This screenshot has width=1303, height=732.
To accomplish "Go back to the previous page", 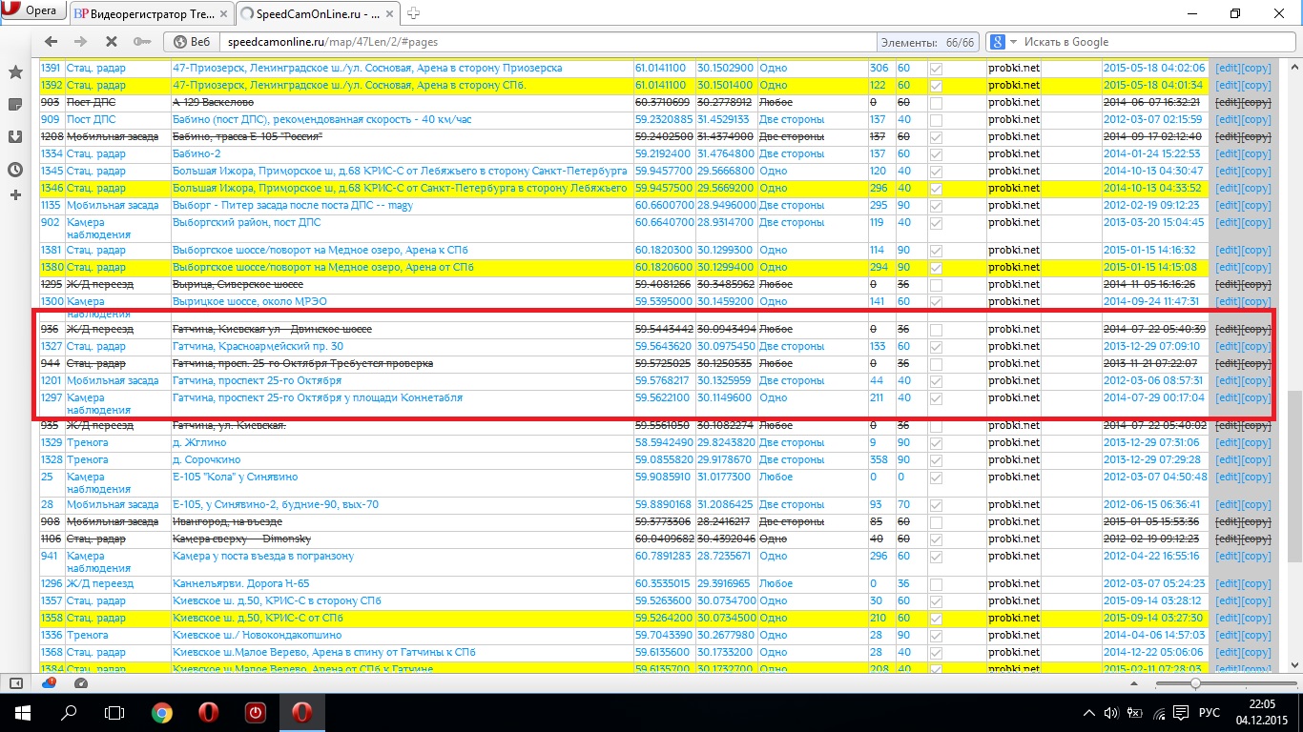I will point(52,42).
